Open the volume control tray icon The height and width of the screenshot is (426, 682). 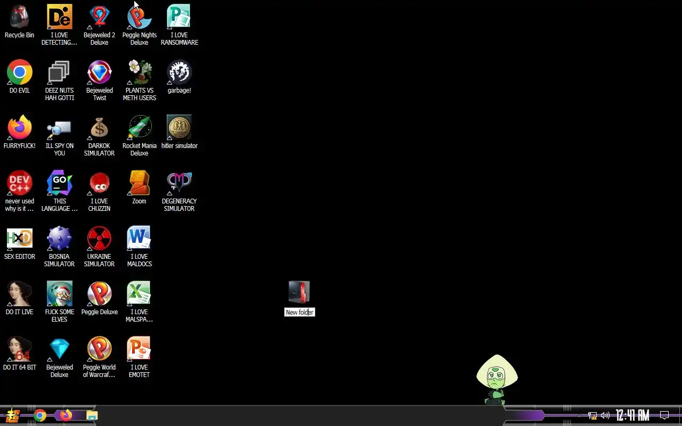click(x=605, y=415)
